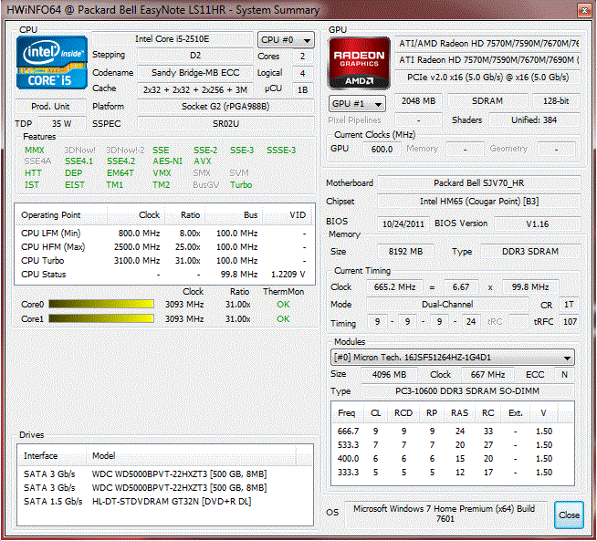Click Core0 ThermMon OK status
The image size is (597, 541).
(283, 305)
